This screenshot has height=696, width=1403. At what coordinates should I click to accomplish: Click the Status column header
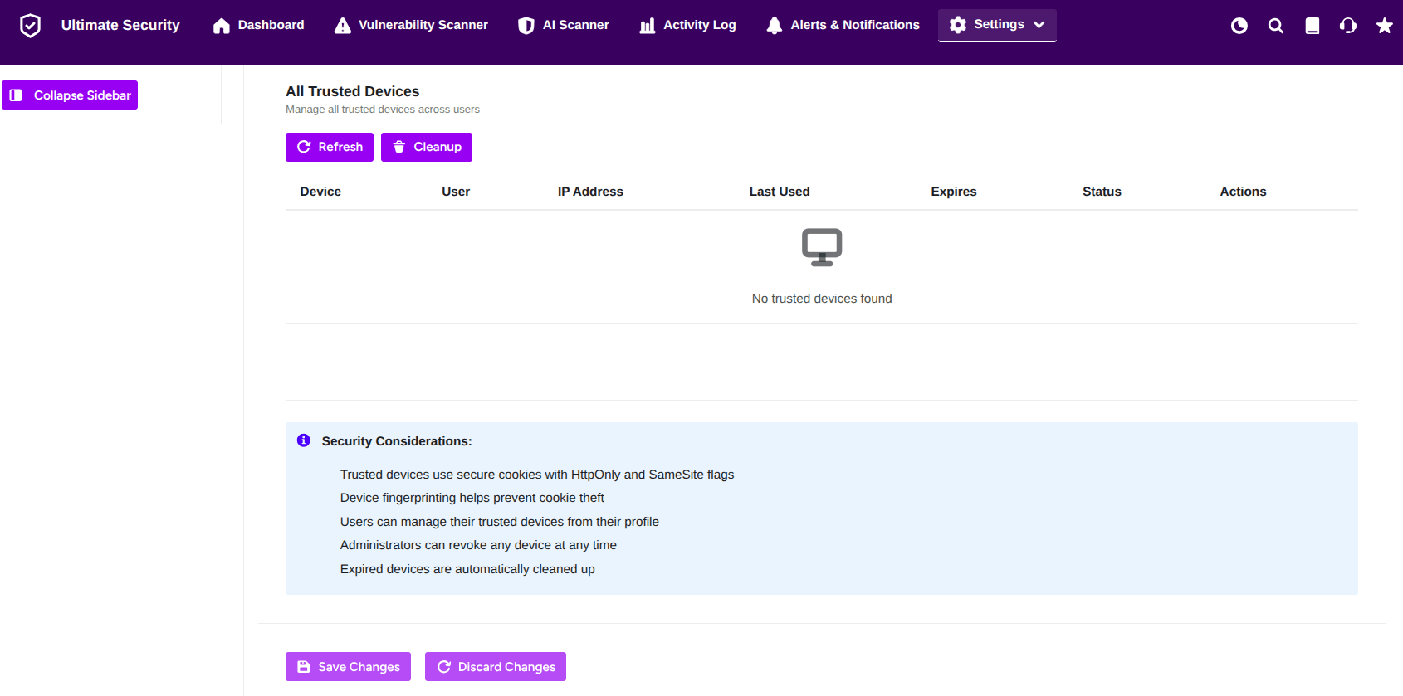[x=1102, y=192]
